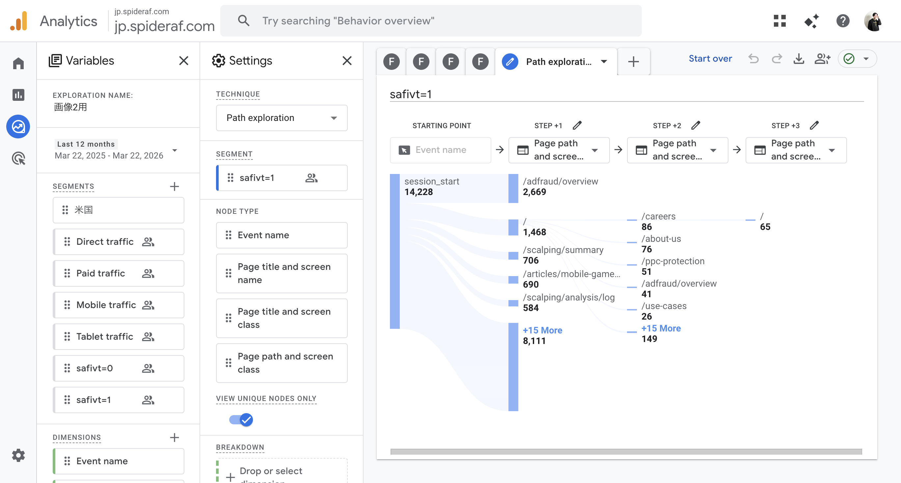Toggle View Unique Nodes Only switch

pos(241,419)
